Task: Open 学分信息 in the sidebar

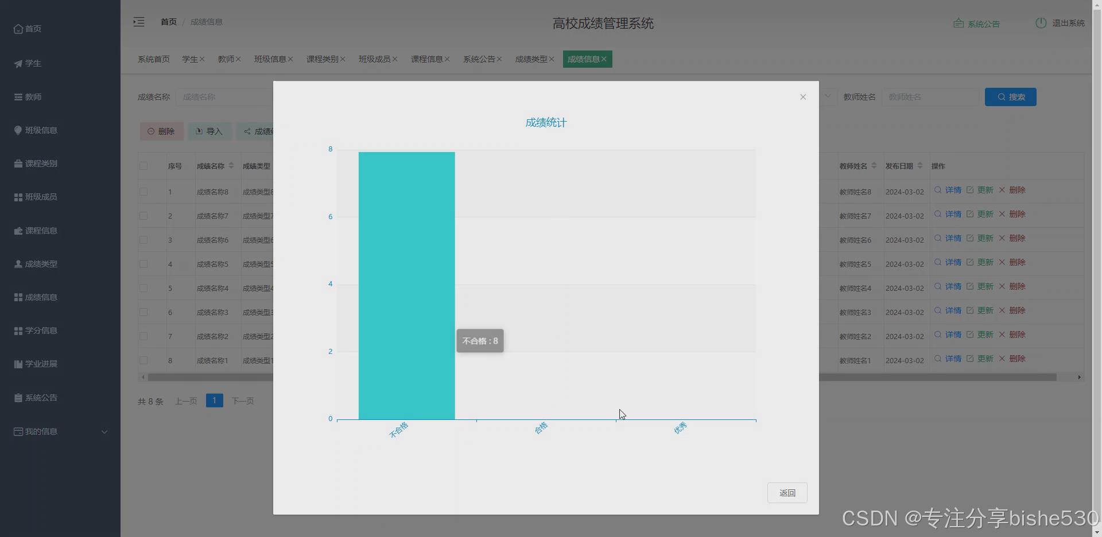Action: pyautogui.click(x=36, y=330)
